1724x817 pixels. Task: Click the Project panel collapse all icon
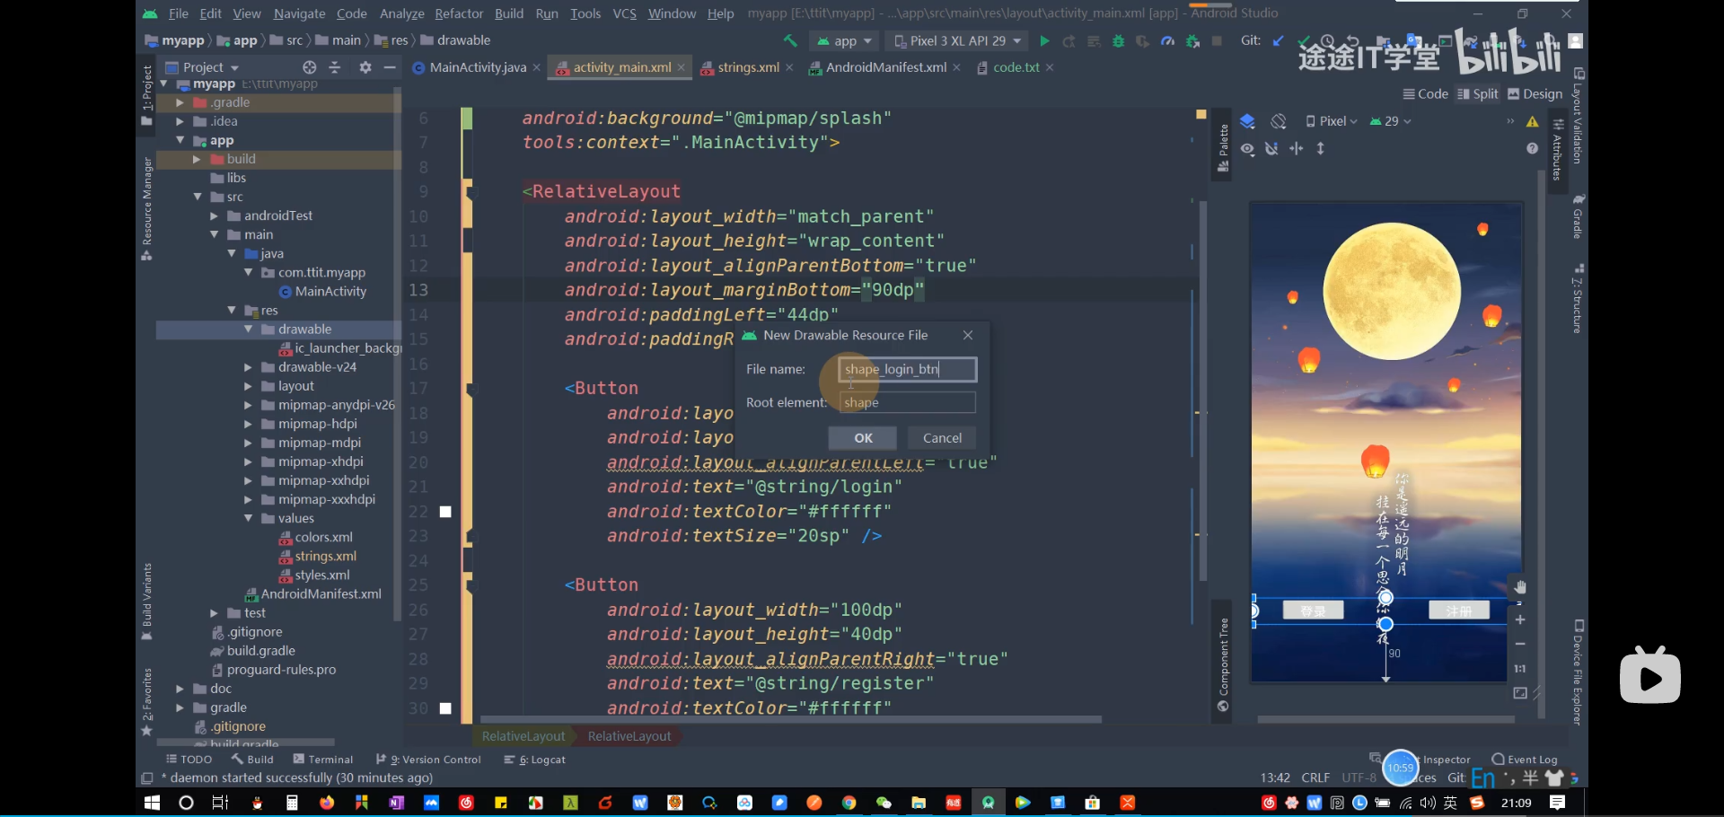pos(335,67)
